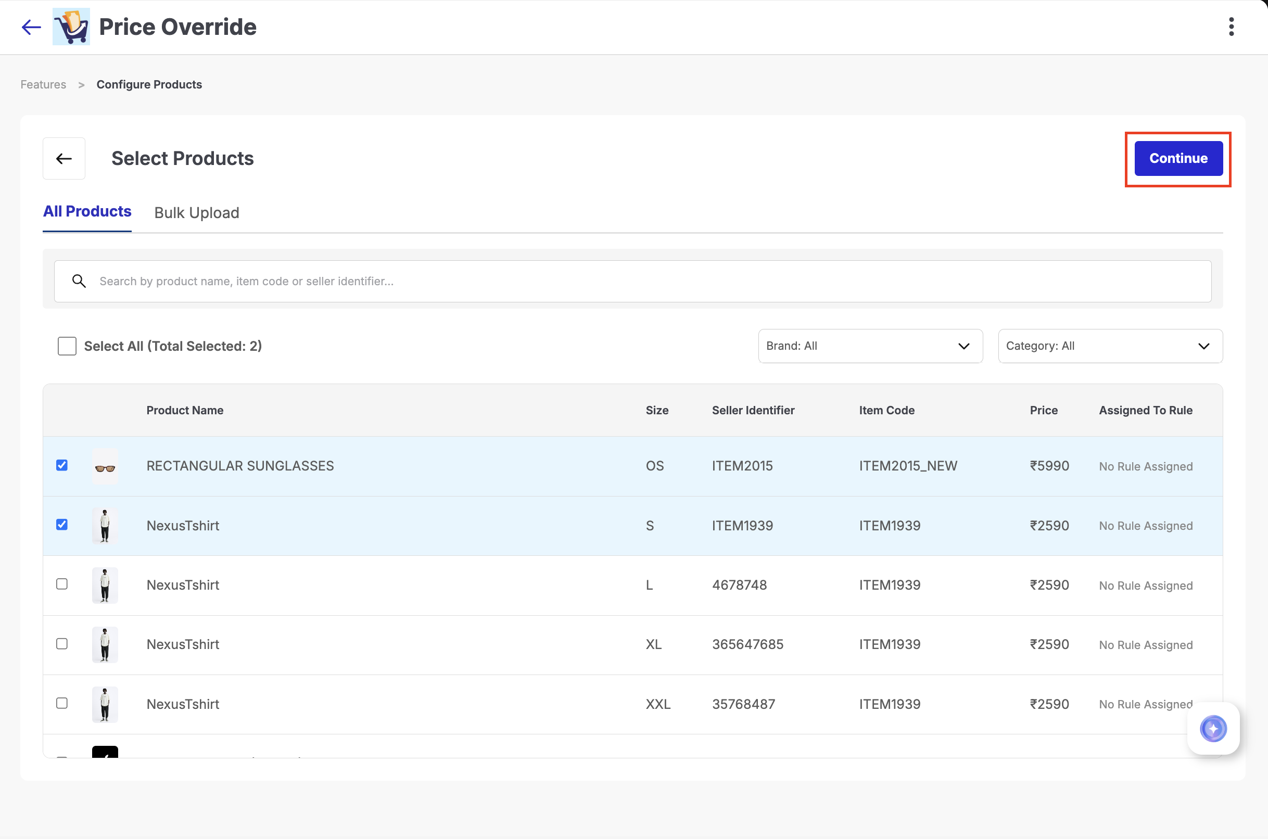Focus the product search input field
The height and width of the screenshot is (839, 1268).
(632, 282)
